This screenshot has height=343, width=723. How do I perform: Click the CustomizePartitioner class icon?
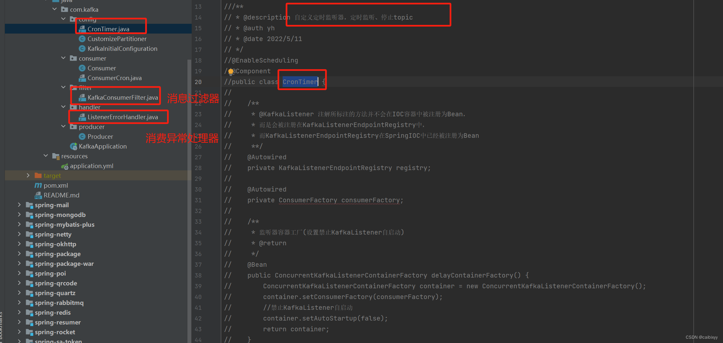click(x=82, y=39)
